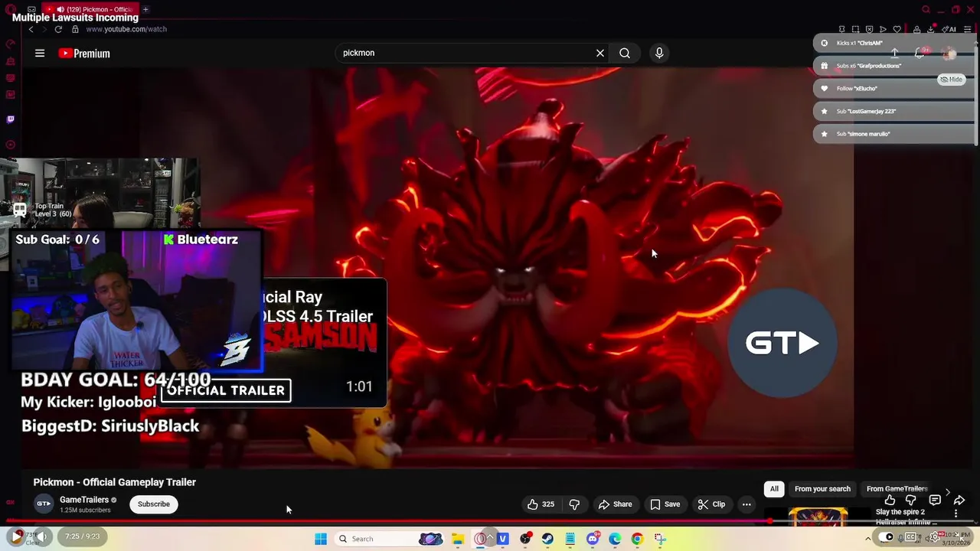Open the Slay the spire 2 video title
The image size is (980, 551).
point(906,517)
